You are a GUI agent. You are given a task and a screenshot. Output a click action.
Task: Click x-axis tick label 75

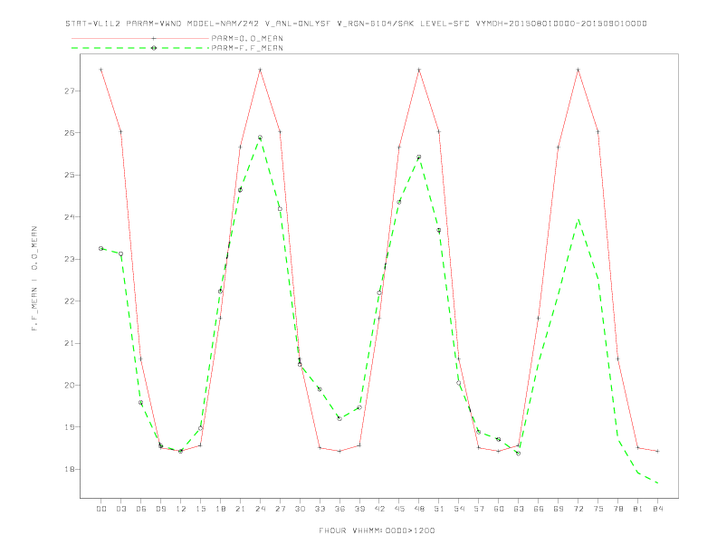598,509
